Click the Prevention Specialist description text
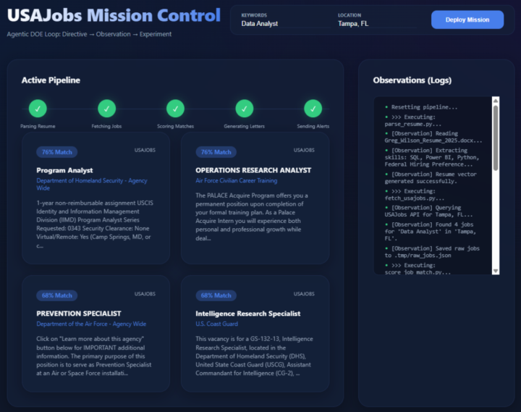 (x=94, y=356)
